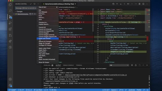Screen dimensions: 162x91
Task: Click JavaScript language mode in status bar
Action: pyautogui.click(x=132, y=90)
